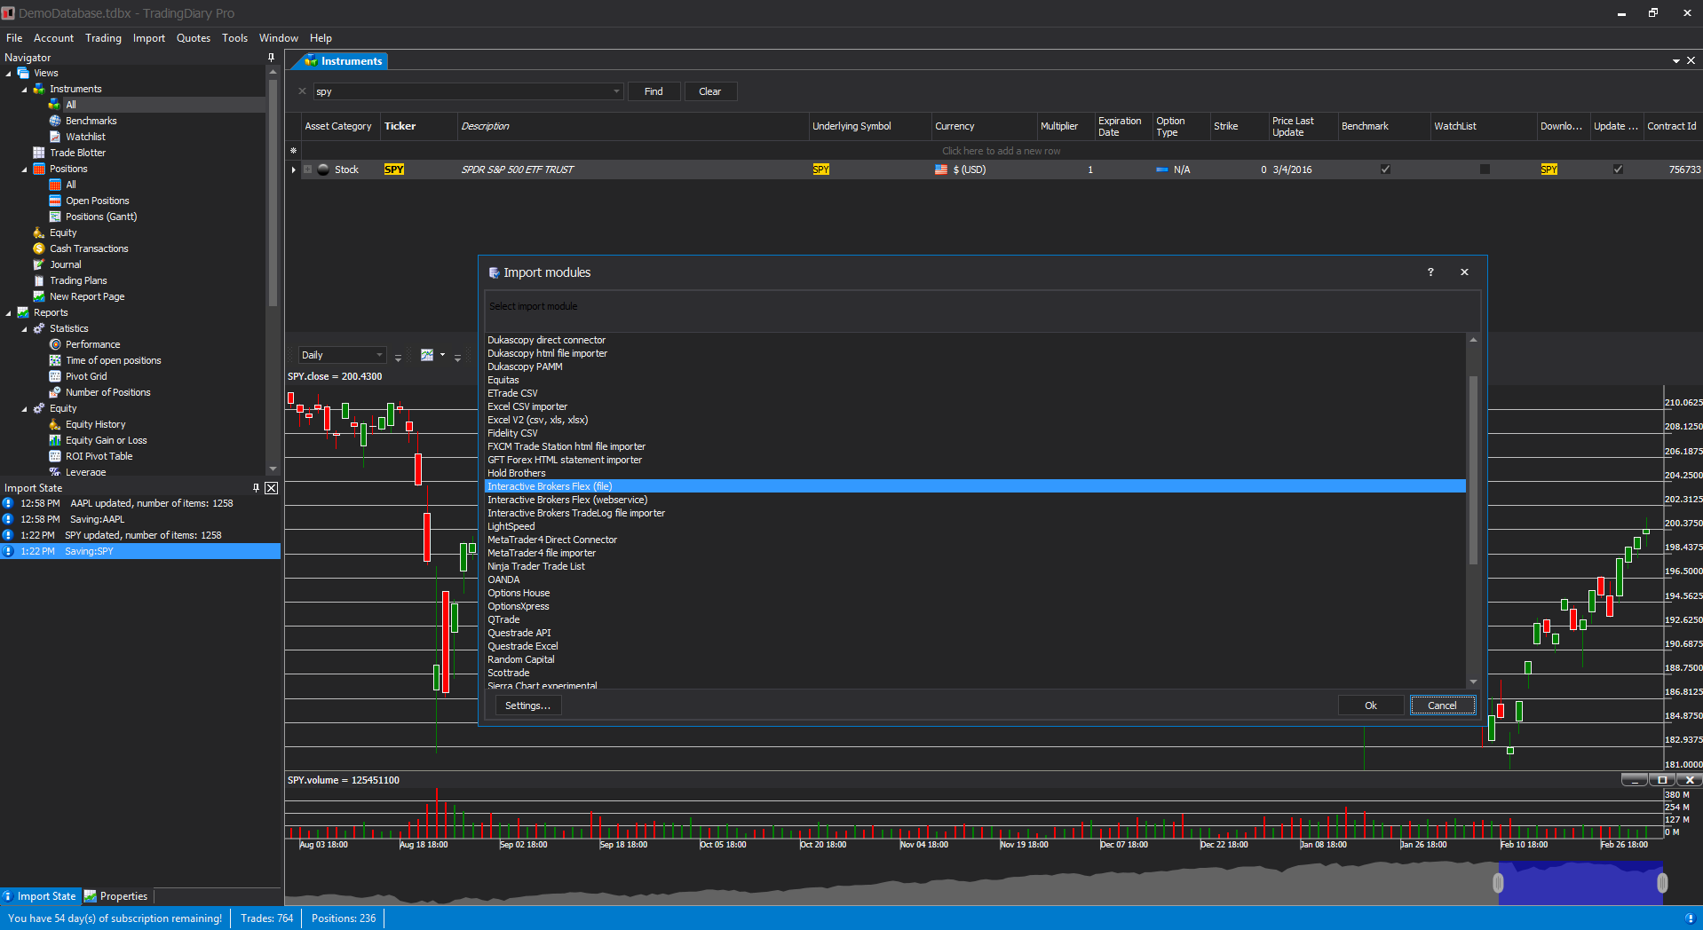Grab the right handle of chart range slider
Screen dimensions: 1703x930
1662,883
